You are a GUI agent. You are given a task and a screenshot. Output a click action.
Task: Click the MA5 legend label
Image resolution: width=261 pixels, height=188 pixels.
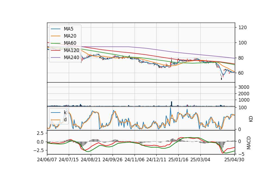69,29
